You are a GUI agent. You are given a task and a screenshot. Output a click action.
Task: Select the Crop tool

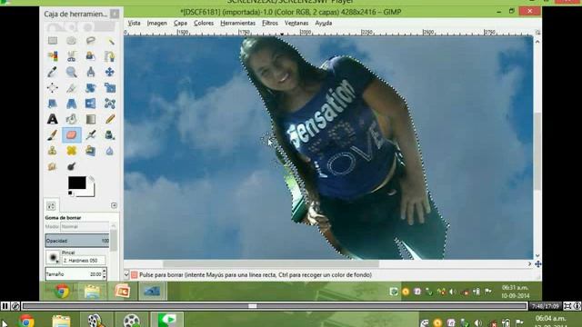[x=71, y=87]
